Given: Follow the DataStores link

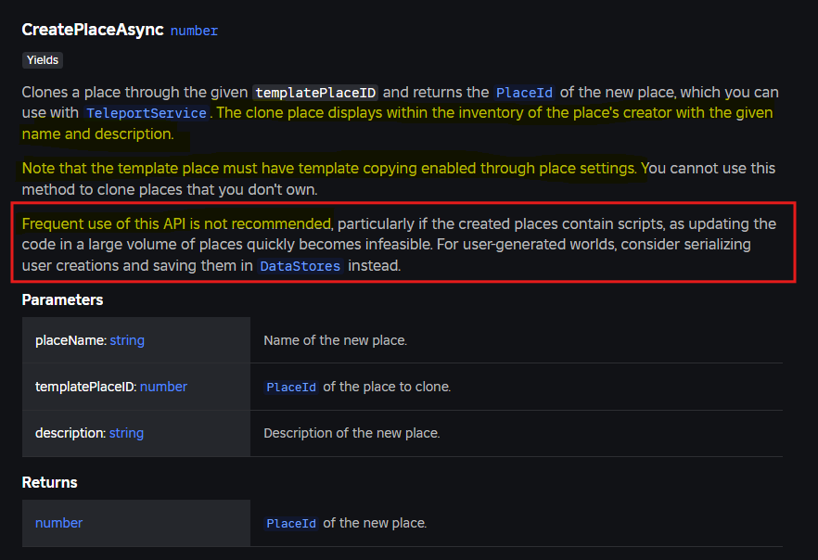Looking at the screenshot, I should pyautogui.click(x=300, y=266).
